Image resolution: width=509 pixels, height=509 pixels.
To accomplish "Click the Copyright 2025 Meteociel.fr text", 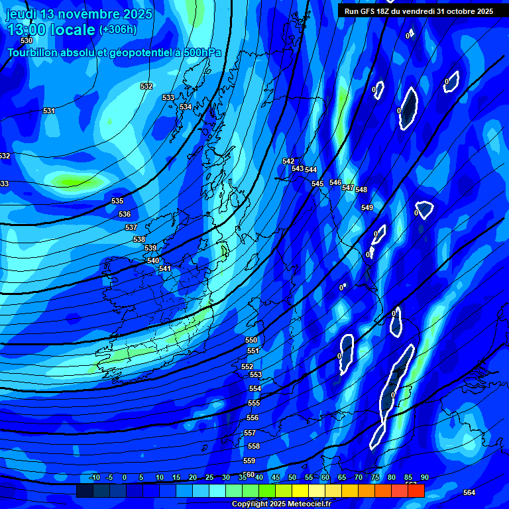I will 281,504.
